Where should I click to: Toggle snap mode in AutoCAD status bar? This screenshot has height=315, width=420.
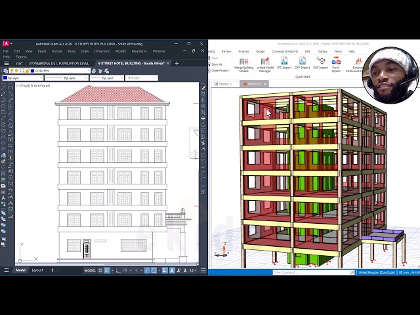[107, 270]
